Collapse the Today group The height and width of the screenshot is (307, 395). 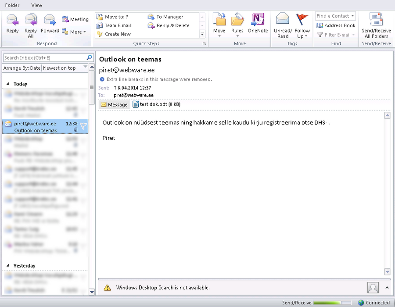click(8, 84)
